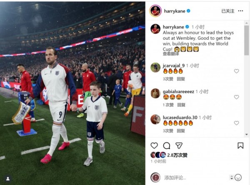Show tagged people icon on photo
This screenshot has height=185, width=250.
pyautogui.click(x=8, y=179)
